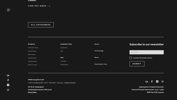Open Instagram from the left sidebar
This screenshot has height=100, width=177.
pos(8,85)
